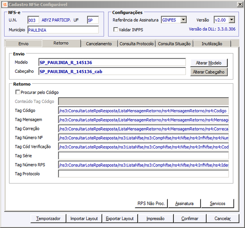This screenshot has width=245, height=228.
Task: Check the Procurar pelo Código option
Action: coord(17,92)
